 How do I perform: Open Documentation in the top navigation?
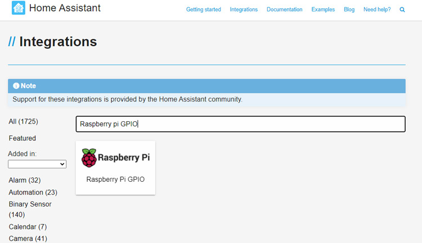[285, 10]
